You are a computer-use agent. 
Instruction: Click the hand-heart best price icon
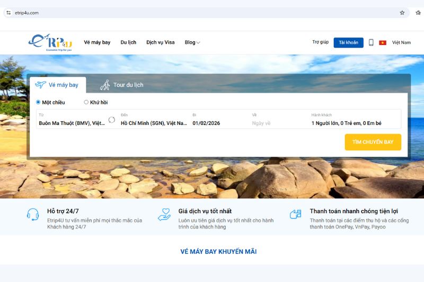coord(164,214)
